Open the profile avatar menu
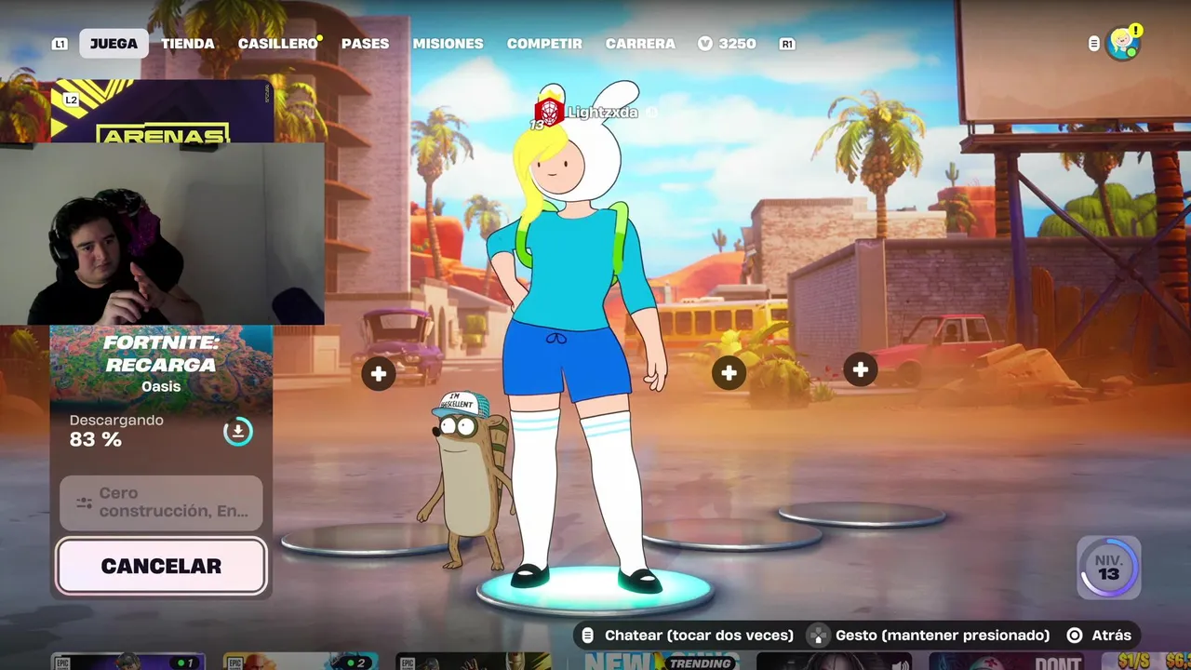 (x=1123, y=44)
